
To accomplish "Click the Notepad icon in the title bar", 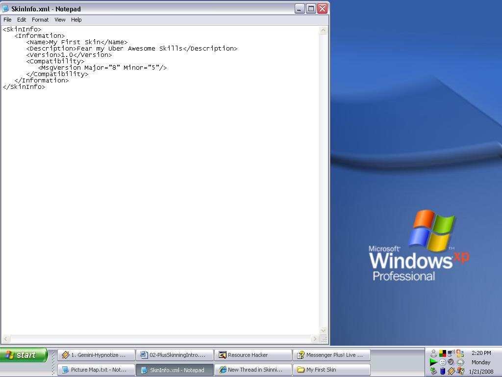I will point(5,9).
